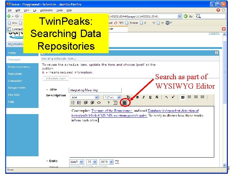
Task: Open the Back button history arrow
Action: [x=13, y=16]
